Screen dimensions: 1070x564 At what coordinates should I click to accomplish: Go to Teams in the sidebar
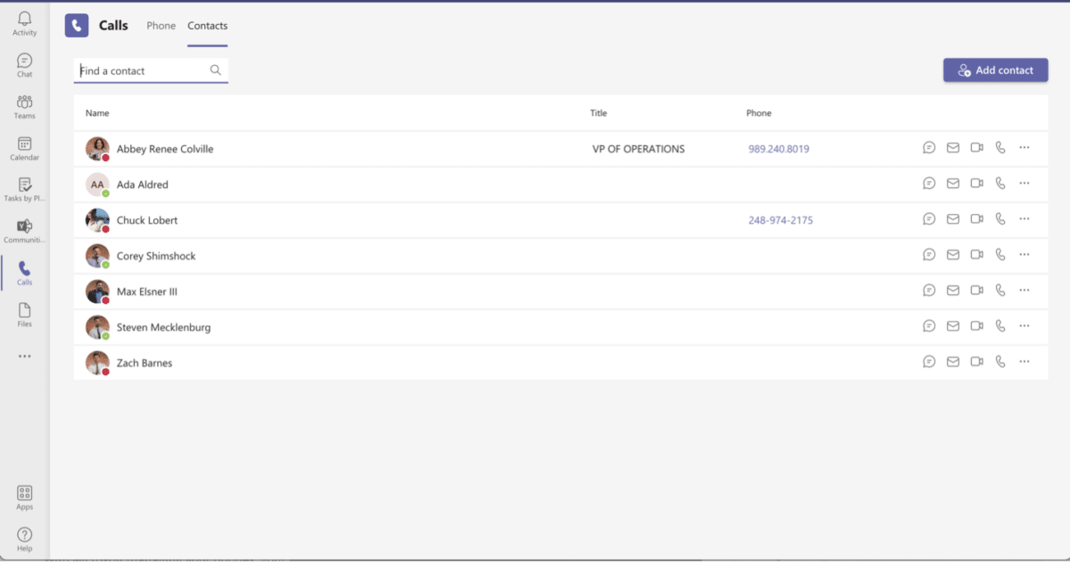click(24, 107)
